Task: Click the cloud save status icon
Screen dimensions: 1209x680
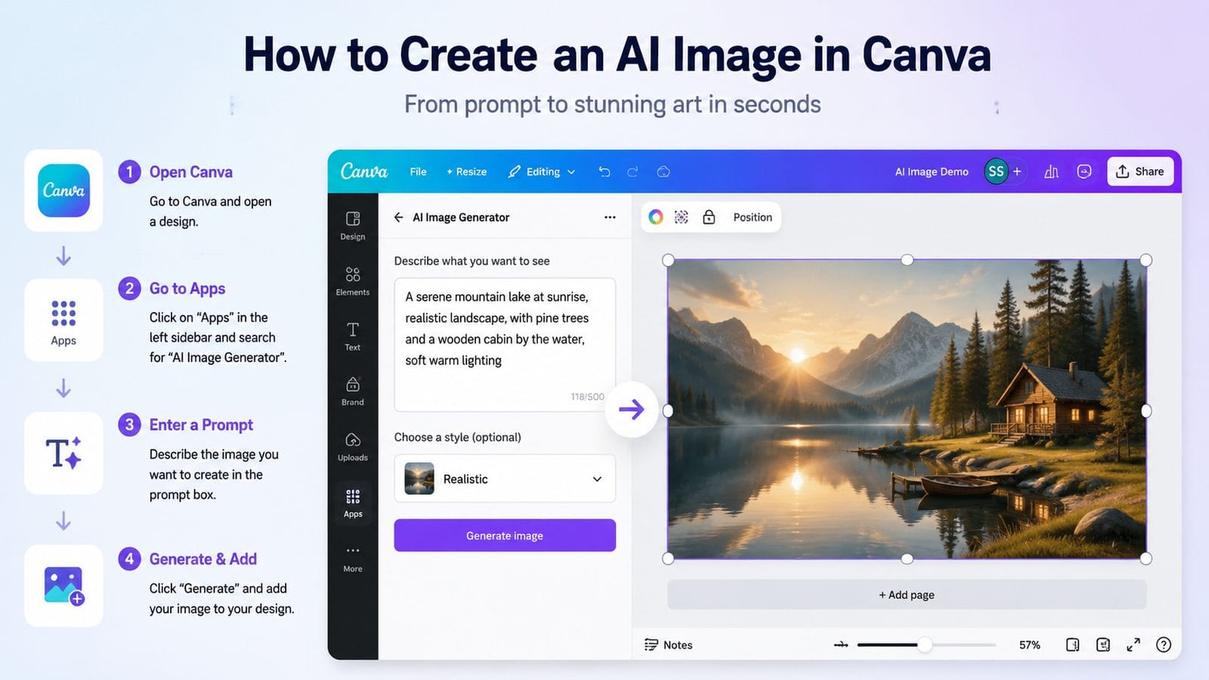Action: (663, 172)
